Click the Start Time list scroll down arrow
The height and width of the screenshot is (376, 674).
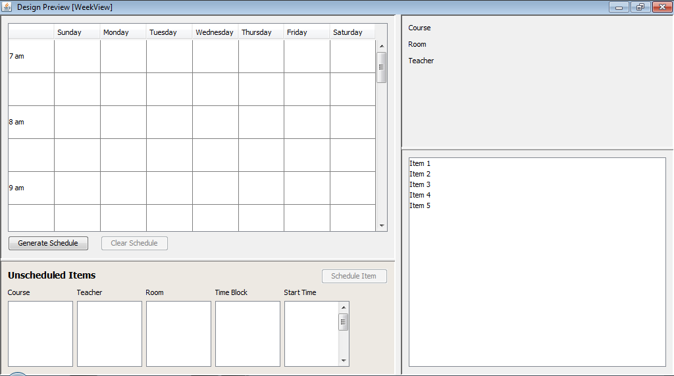tap(343, 361)
